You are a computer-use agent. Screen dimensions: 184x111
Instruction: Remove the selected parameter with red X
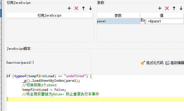tap(167, 8)
